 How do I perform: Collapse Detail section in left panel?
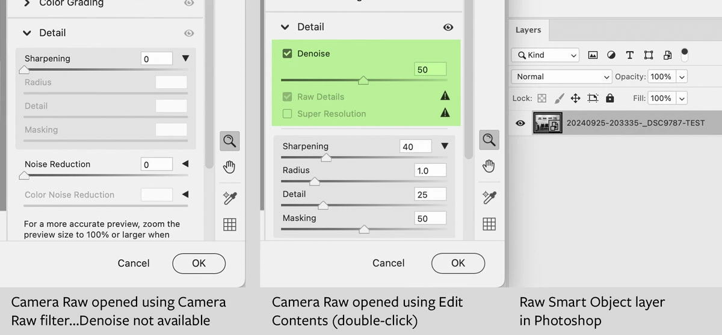tap(26, 33)
